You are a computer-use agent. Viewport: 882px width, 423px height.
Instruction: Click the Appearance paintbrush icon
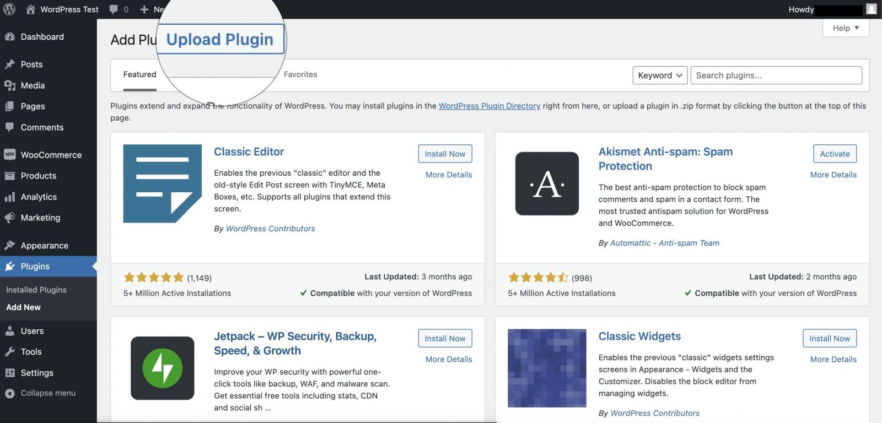coord(9,246)
